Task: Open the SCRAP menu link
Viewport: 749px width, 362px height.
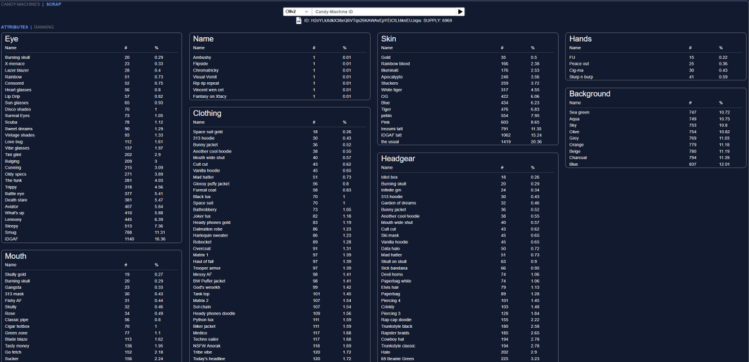Action: tap(54, 4)
